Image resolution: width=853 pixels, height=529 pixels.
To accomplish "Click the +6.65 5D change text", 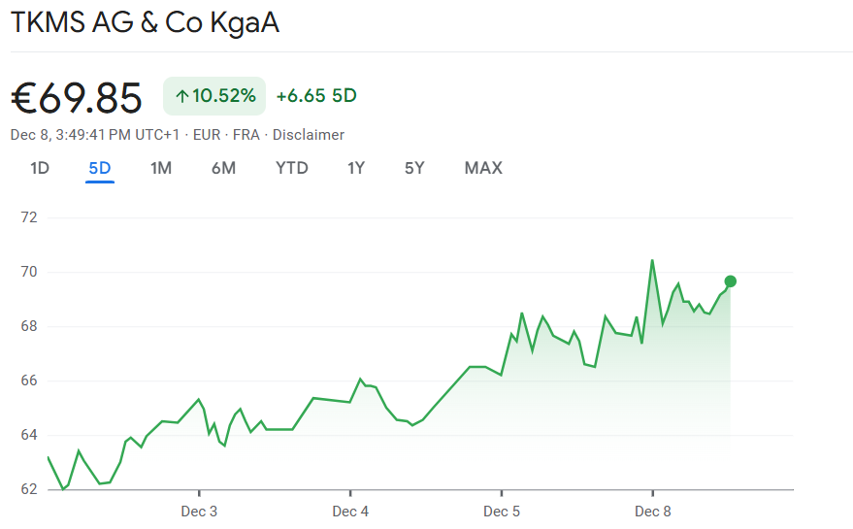I will pyautogui.click(x=316, y=96).
